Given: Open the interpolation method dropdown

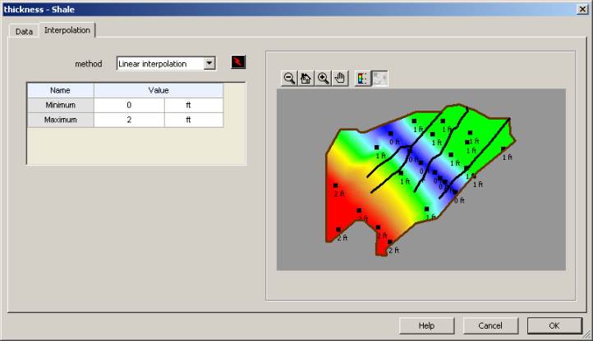Looking at the screenshot, I should tap(209, 63).
